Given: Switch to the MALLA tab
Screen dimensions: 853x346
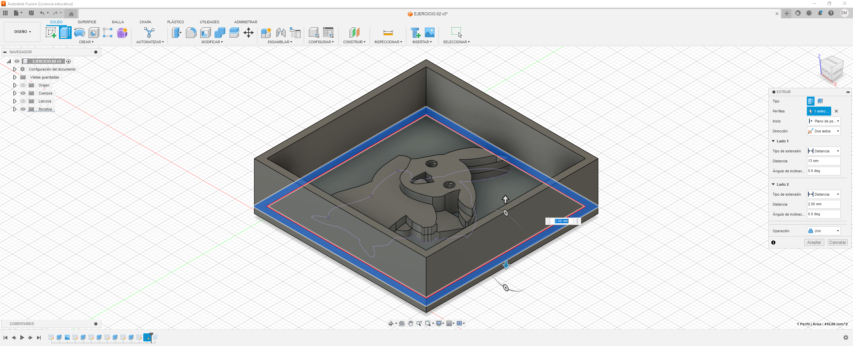Looking at the screenshot, I should click(x=118, y=22).
